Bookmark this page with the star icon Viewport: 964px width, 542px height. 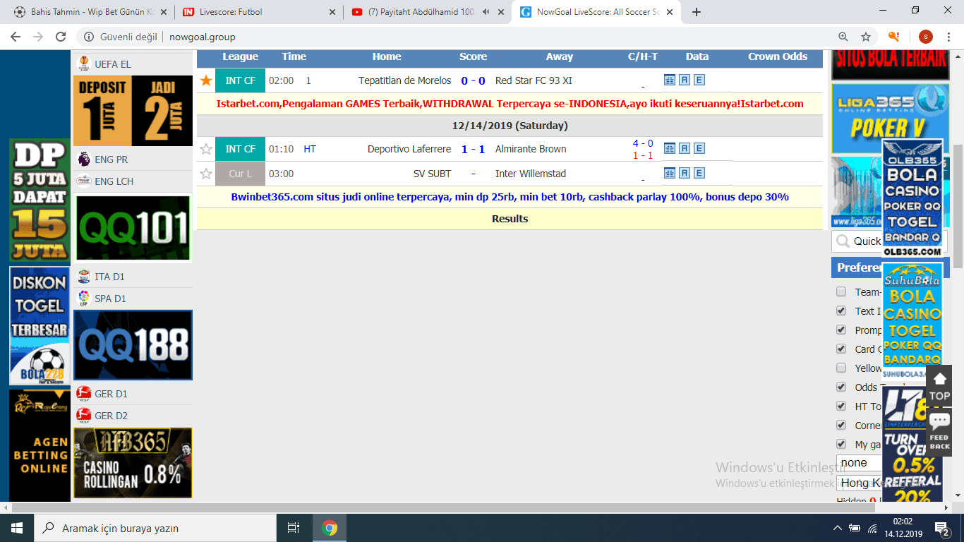[x=866, y=37]
